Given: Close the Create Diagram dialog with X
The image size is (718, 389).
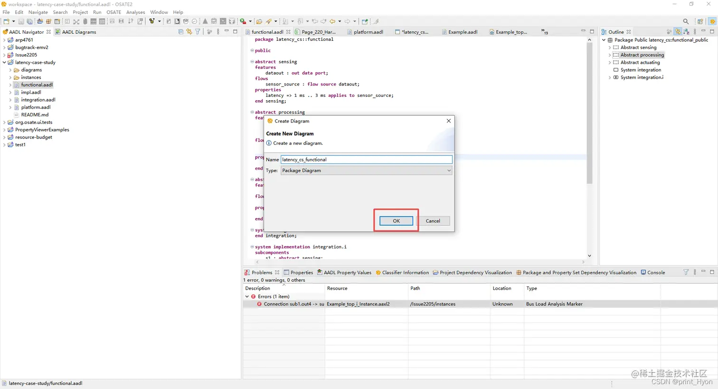Looking at the screenshot, I should 448,121.
